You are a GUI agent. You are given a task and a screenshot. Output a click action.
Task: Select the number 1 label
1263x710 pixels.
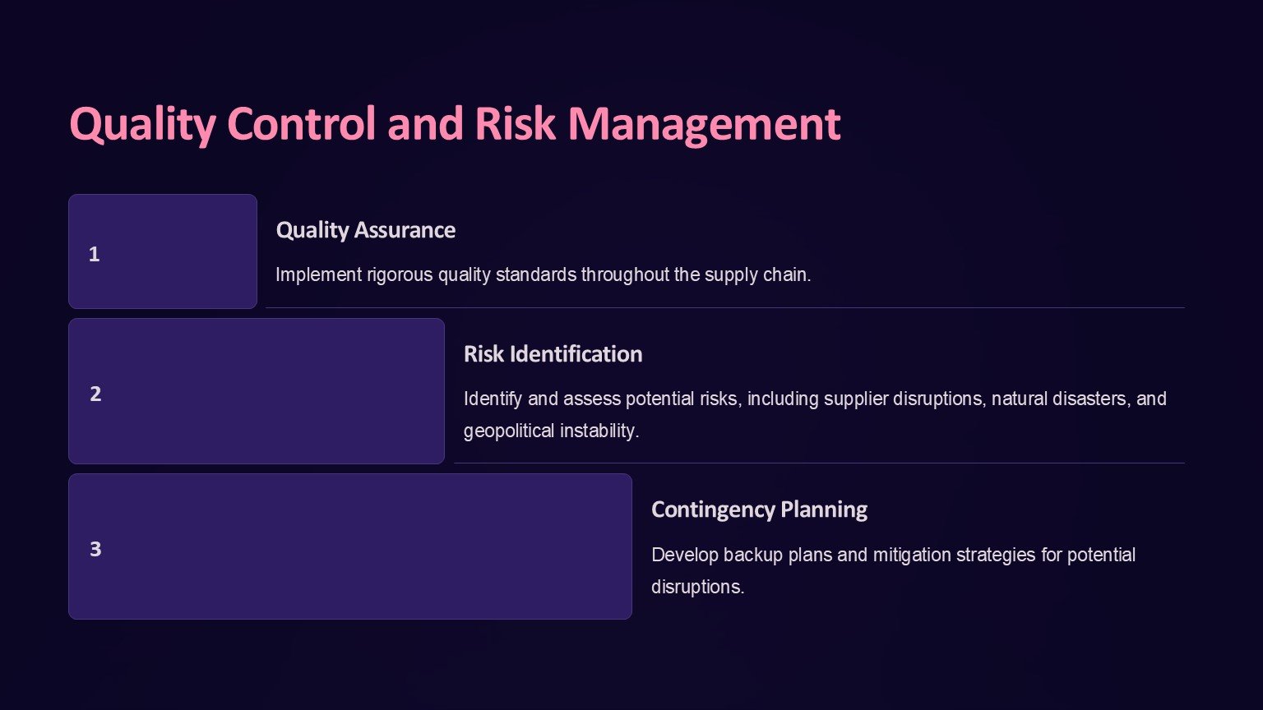tap(94, 255)
